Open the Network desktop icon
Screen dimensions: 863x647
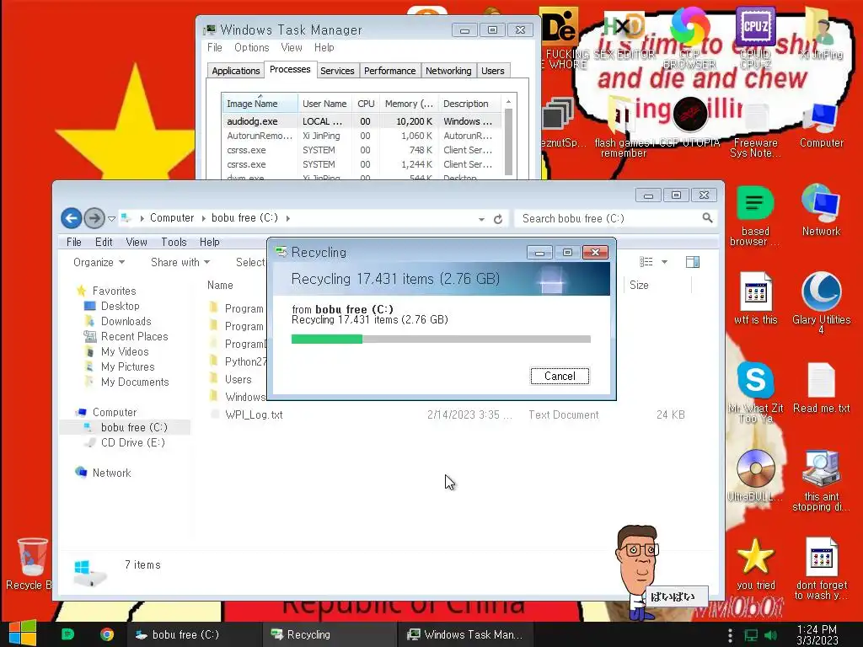tap(821, 211)
